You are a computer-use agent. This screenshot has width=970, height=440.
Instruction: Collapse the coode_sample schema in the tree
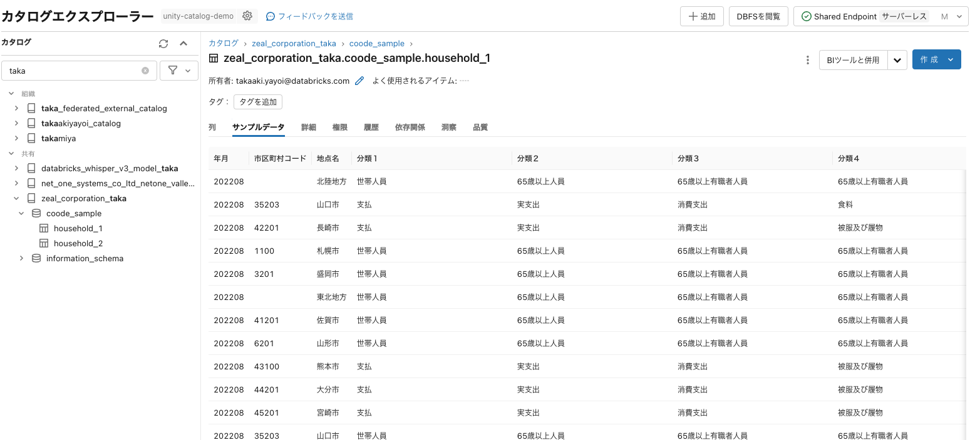tap(21, 213)
